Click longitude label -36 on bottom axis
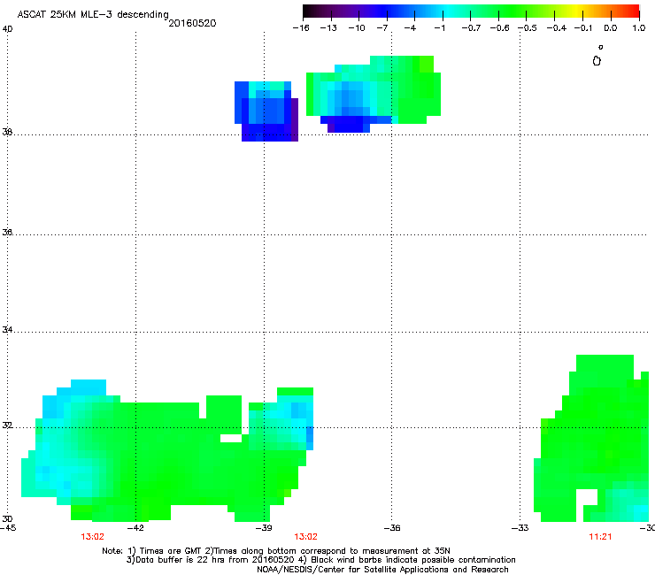Screen dimensions: 655x575 [392, 528]
